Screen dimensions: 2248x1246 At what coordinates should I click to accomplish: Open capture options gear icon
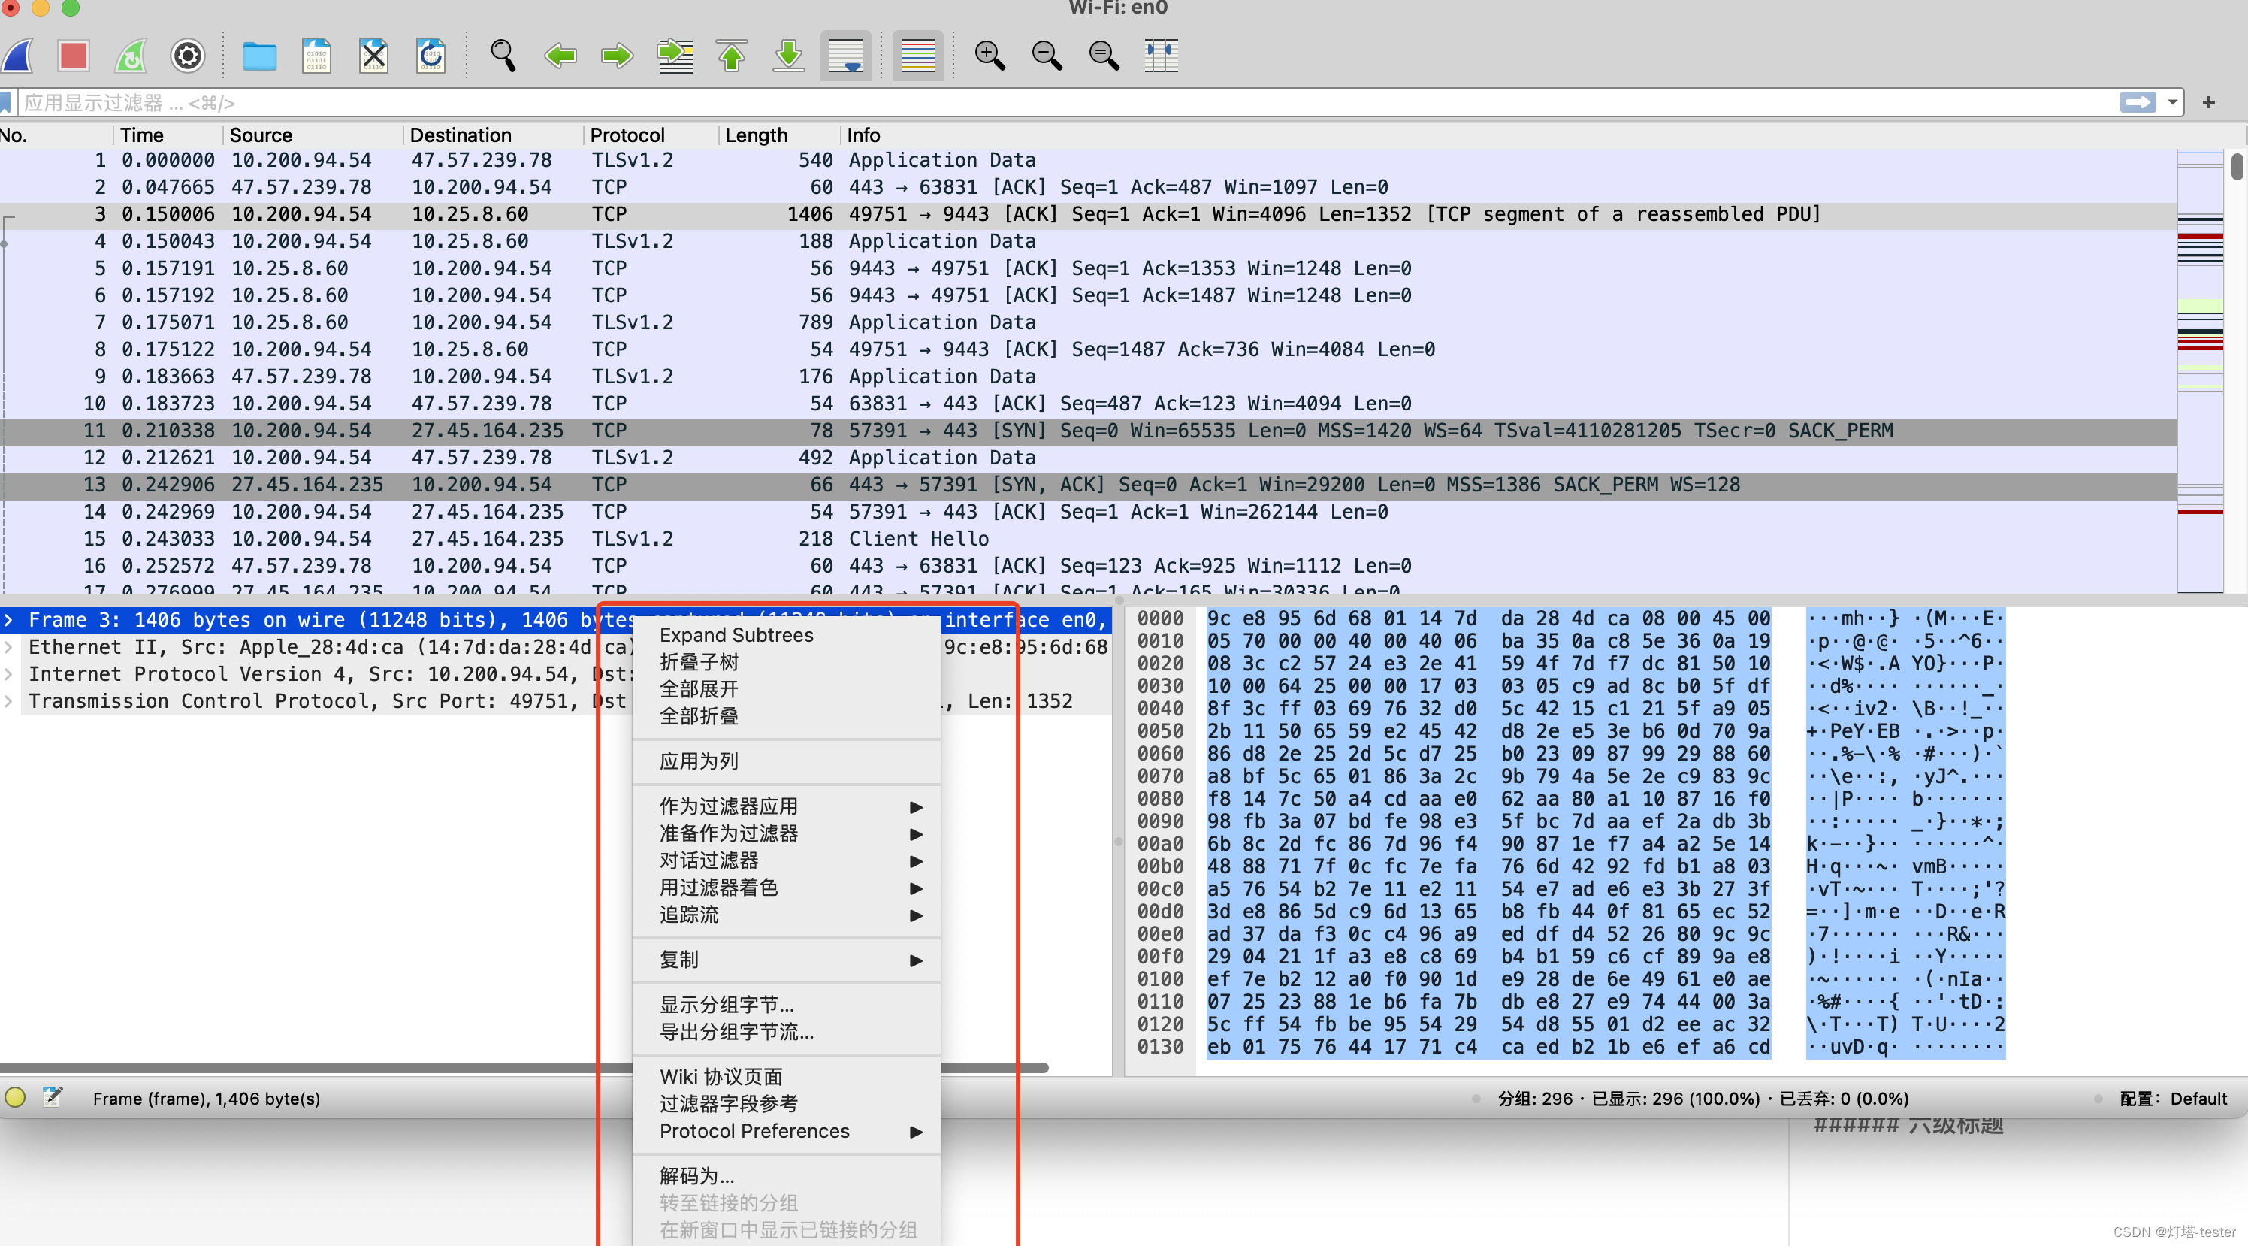188,56
